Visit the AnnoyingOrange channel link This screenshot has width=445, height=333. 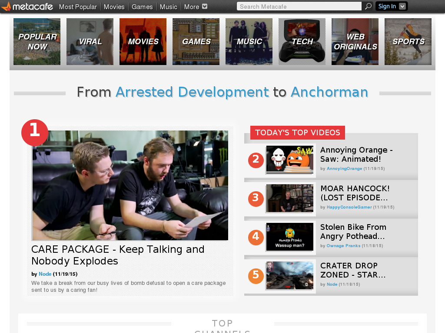pos(344,169)
